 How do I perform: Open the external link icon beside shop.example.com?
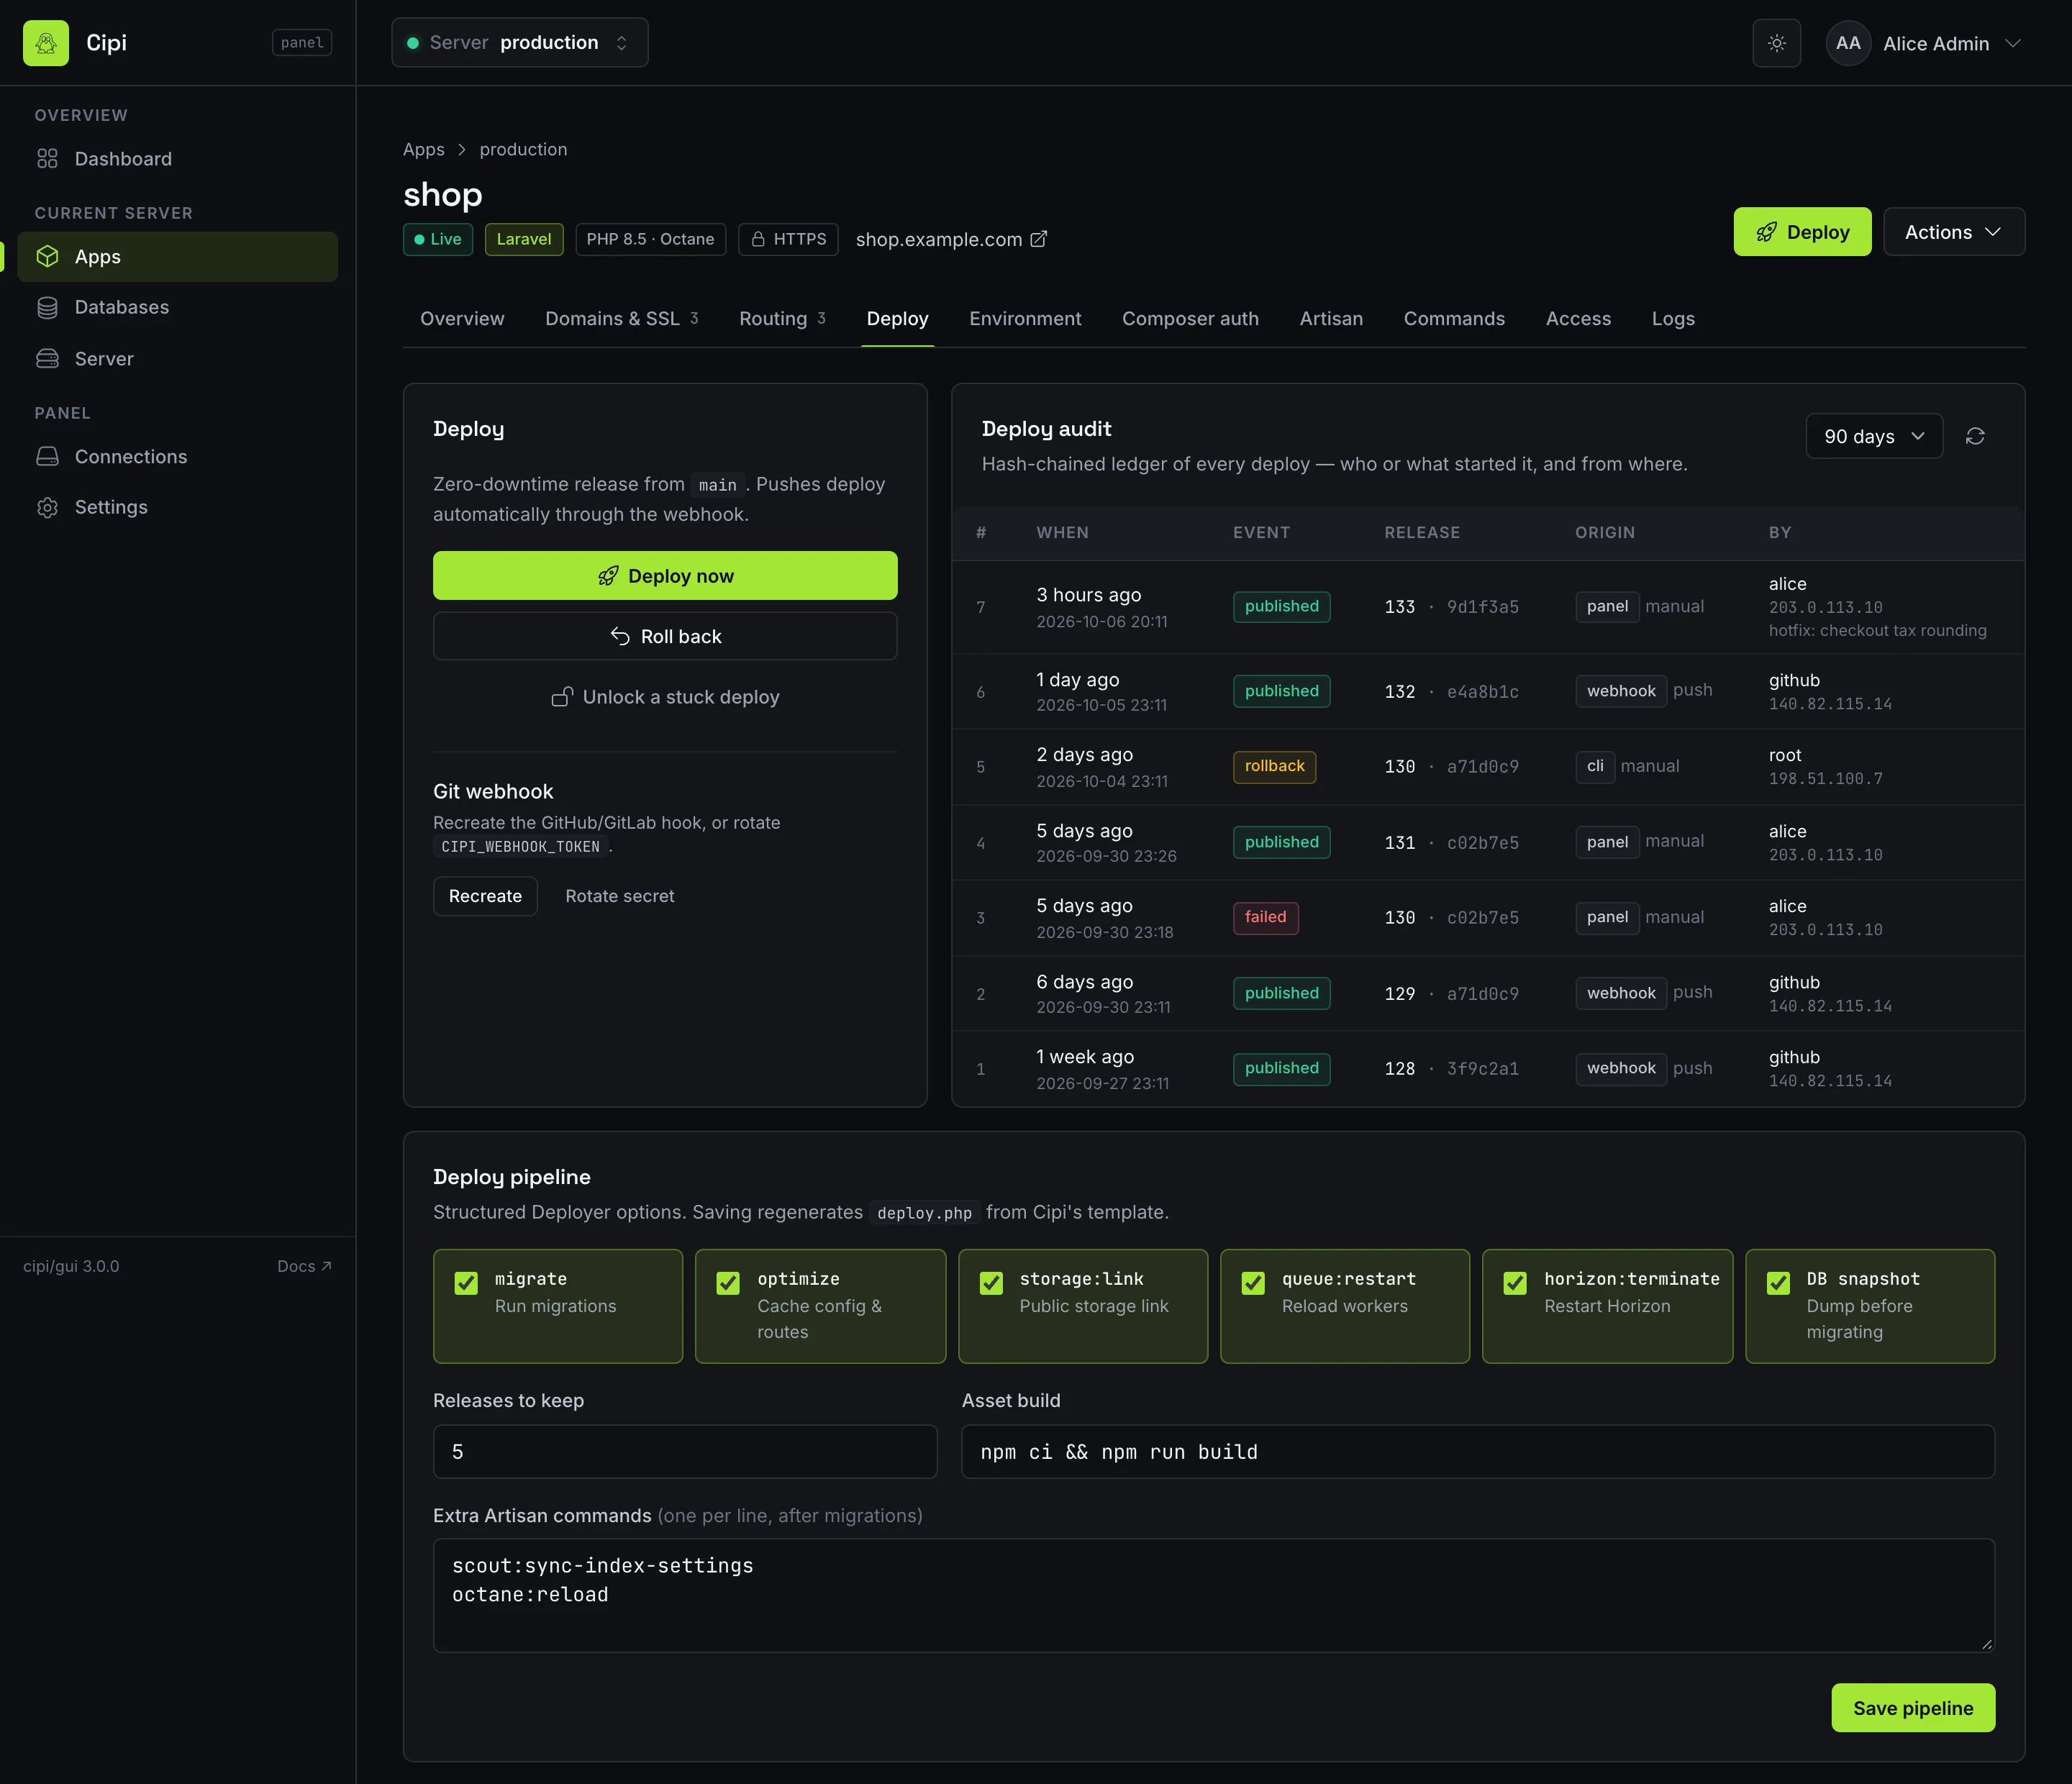click(1038, 239)
